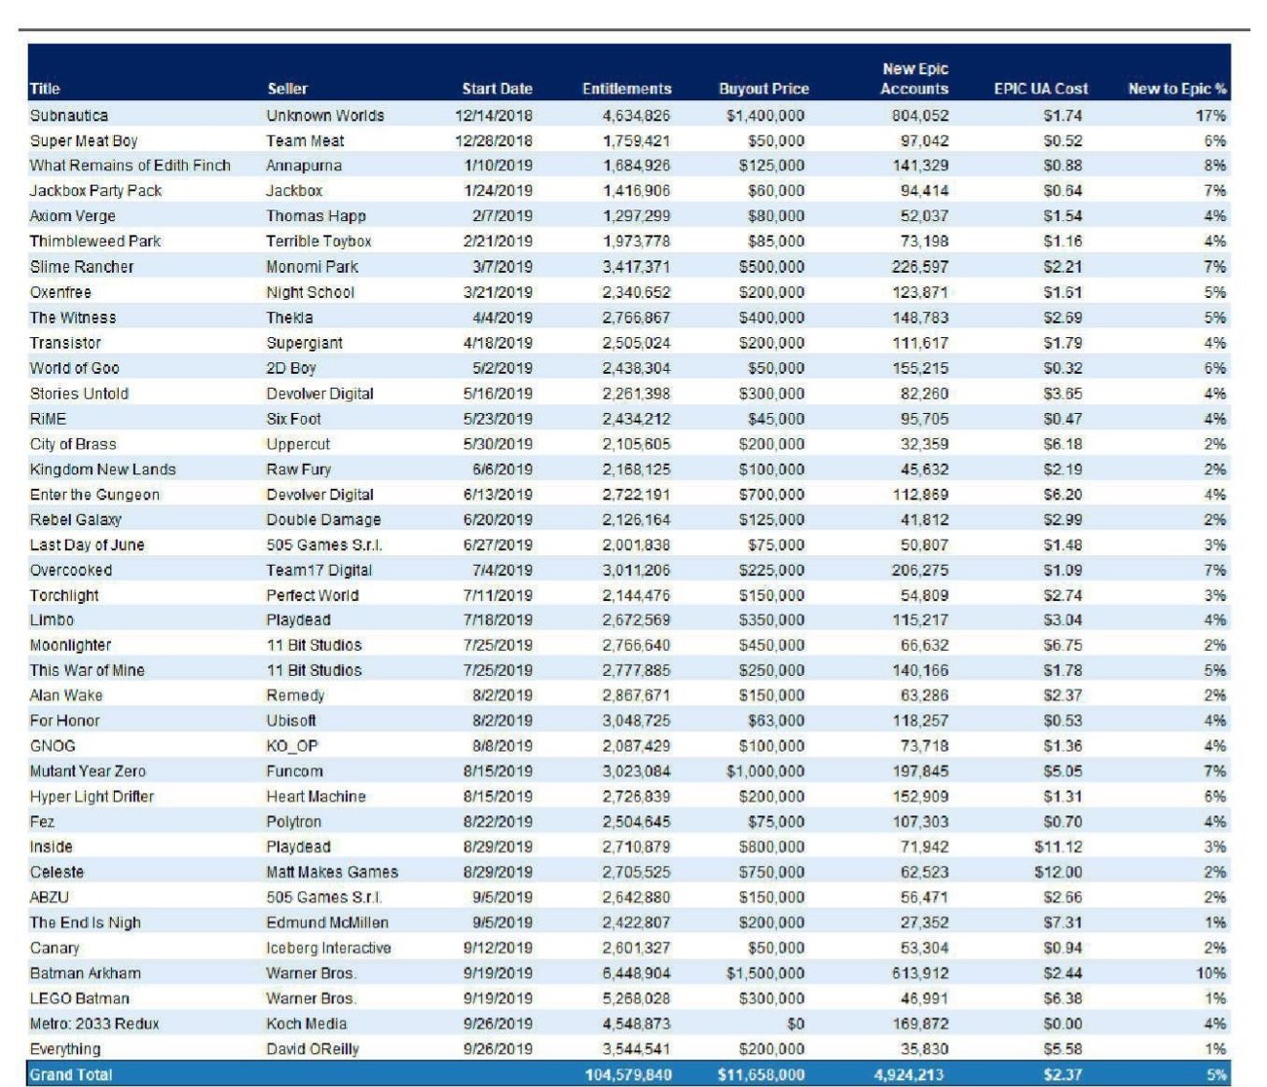This screenshot has width=1267, height=1087.
Task: Select the Slime Rancher title cell
Action: (82, 267)
